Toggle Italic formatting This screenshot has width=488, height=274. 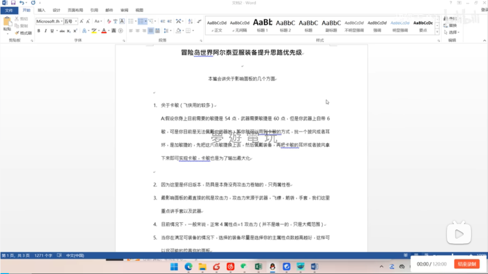tap(45, 31)
